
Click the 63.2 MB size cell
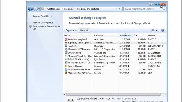coord(142,53)
